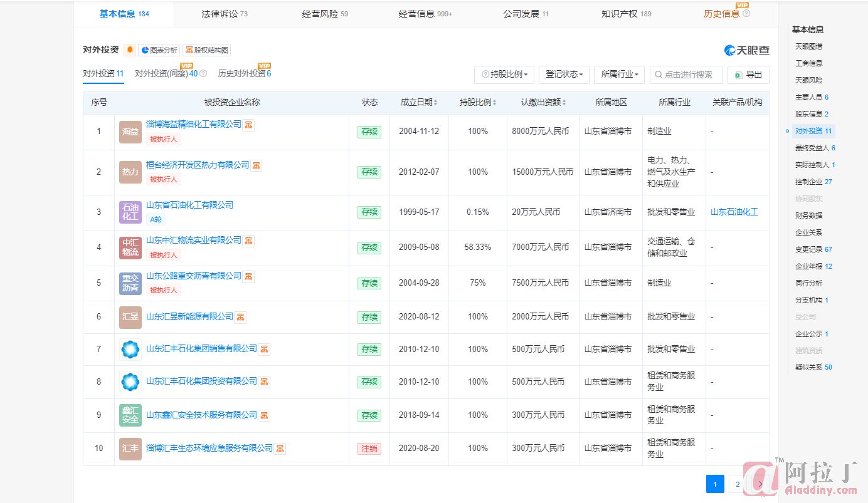The image size is (868, 503).
Task: Click the 海益 company logo thumbnail
Action: click(x=130, y=132)
